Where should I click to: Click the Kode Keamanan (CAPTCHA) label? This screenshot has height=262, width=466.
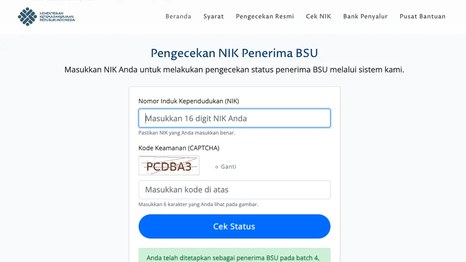coord(179,148)
